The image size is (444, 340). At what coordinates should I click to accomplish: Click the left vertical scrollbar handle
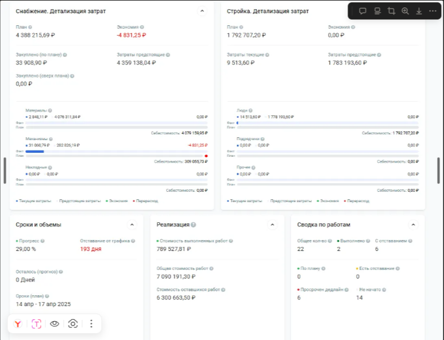click(5, 171)
